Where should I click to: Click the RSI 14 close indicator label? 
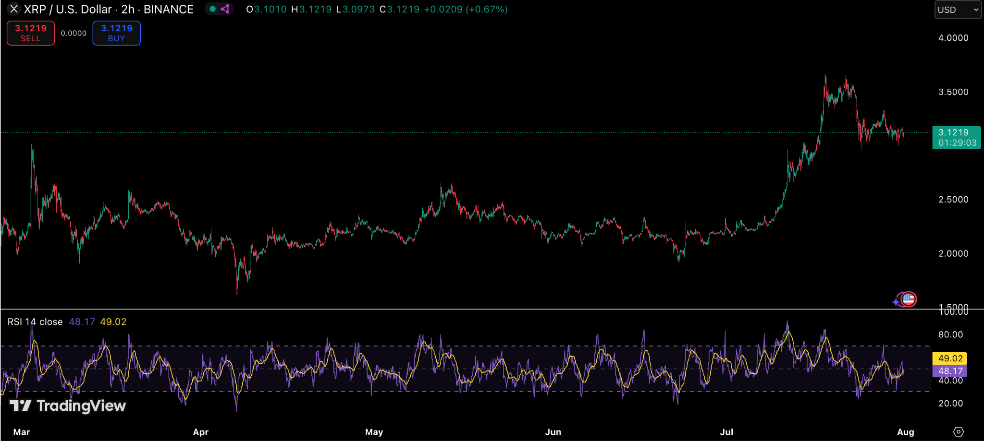coord(35,322)
